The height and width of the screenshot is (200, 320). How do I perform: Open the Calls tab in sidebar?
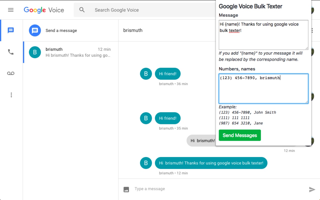point(10,52)
